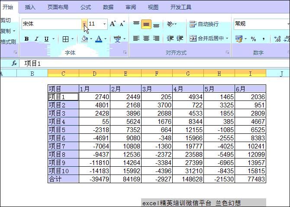The width and height of the screenshot is (290, 207).
Task: Align text right
Action: (156, 39)
